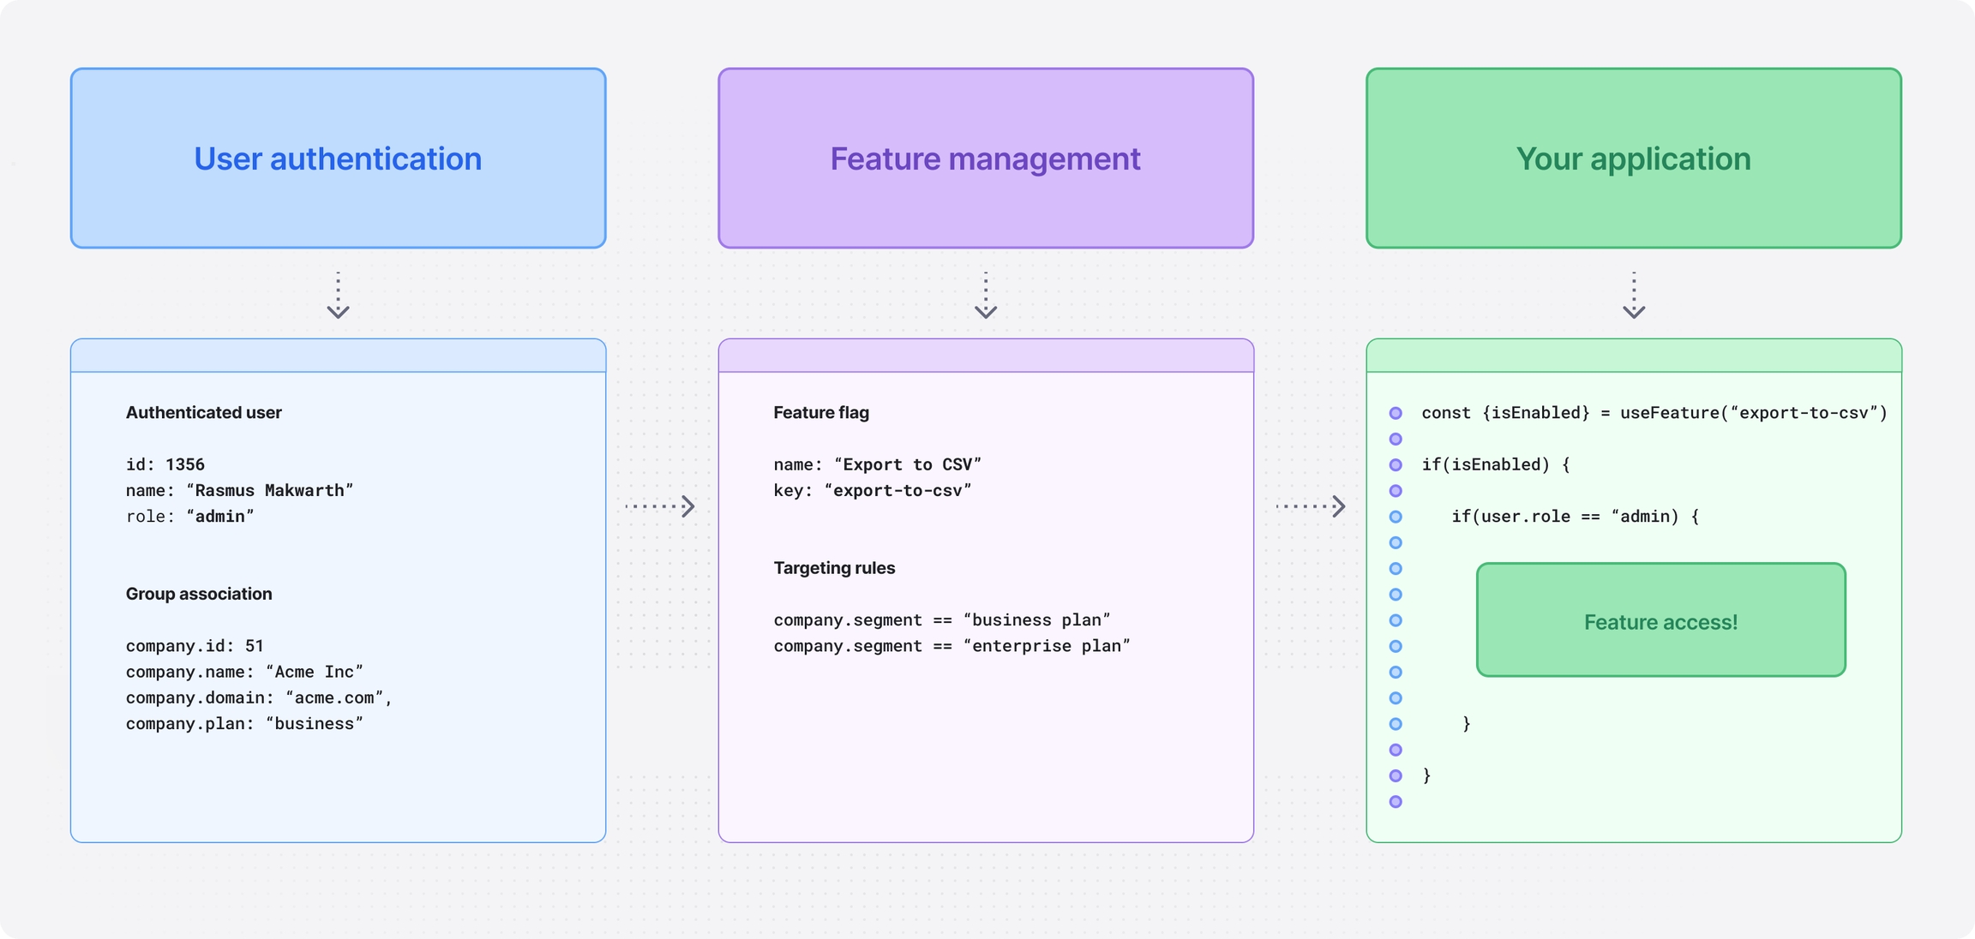This screenshot has height=939, width=1975.
Task: Click the Feature flag heading
Action: tap(821, 413)
